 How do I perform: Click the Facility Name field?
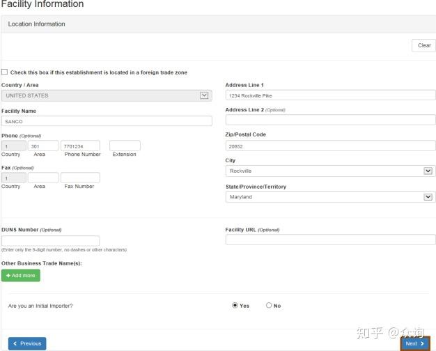pos(107,121)
